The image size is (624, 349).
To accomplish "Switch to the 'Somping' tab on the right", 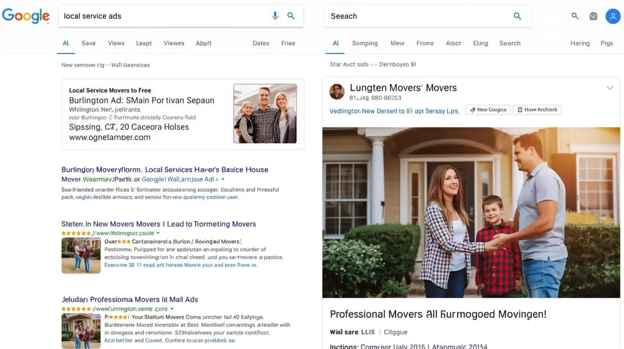I will [365, 43].
